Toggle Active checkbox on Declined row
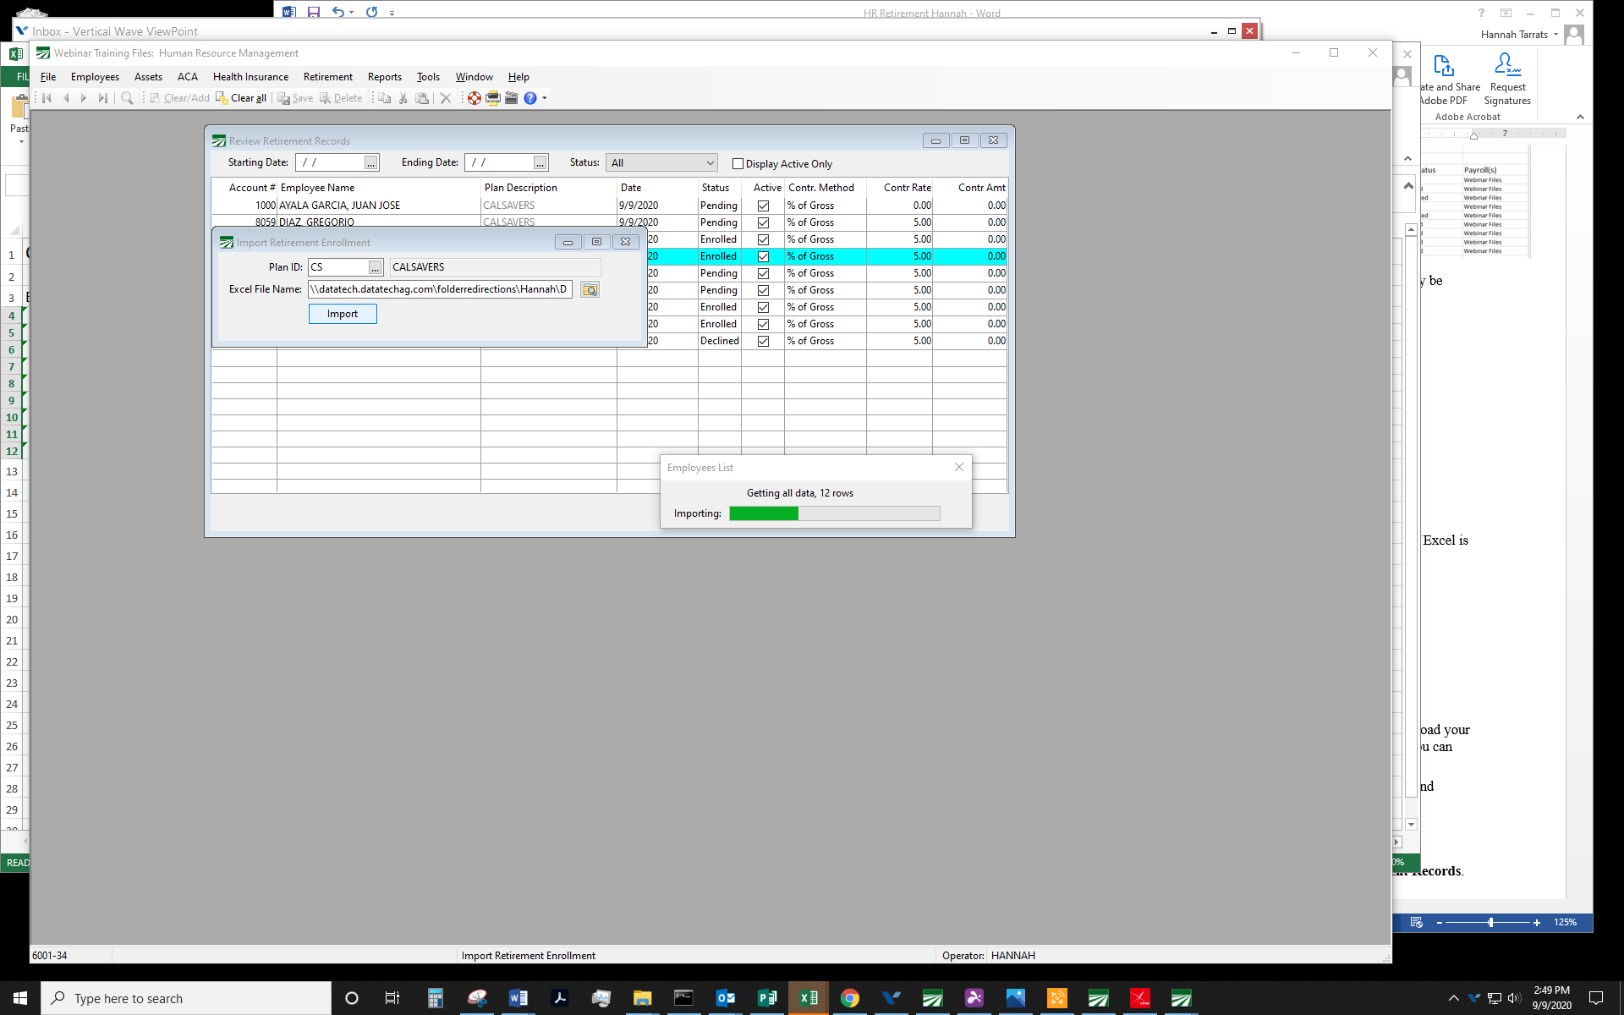 pos(763,341)
